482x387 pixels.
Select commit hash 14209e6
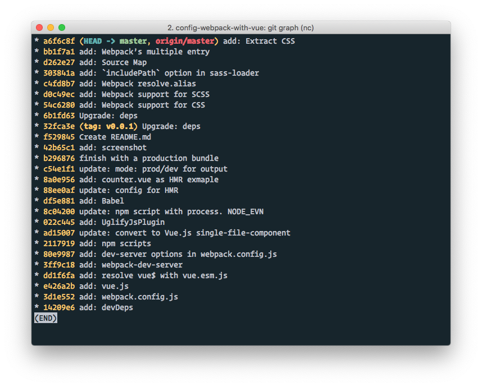[59, 307]
